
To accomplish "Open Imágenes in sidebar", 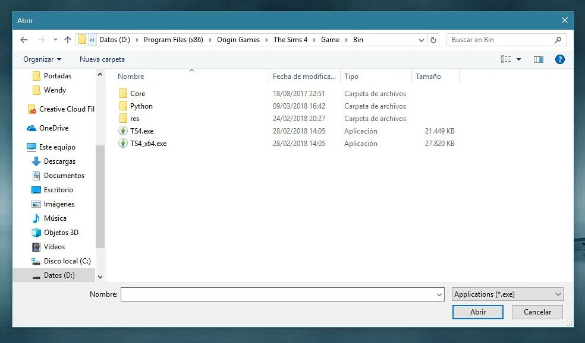I will tap(59, 204).
